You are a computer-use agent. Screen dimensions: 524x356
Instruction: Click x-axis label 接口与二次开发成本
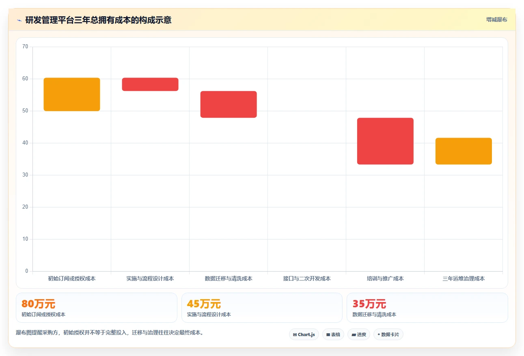point(307,279)
